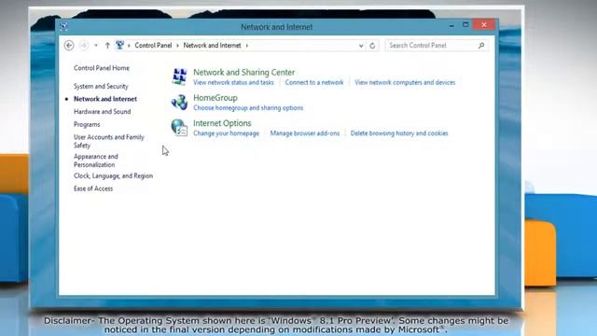Expand the chevron before Control Panel breadcrumb
This screenshot has height=336, width=597.
tap(129, 46)
